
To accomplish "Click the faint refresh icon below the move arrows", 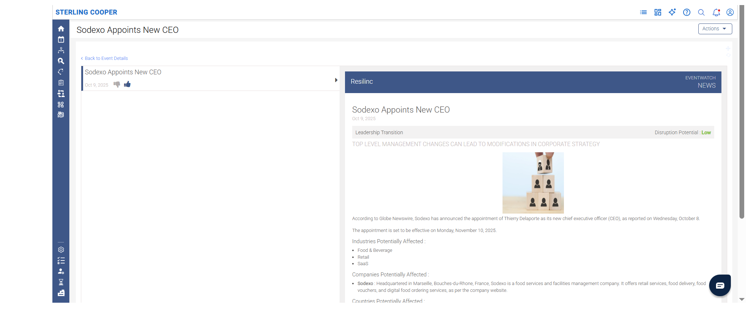I will click(728, 55).
